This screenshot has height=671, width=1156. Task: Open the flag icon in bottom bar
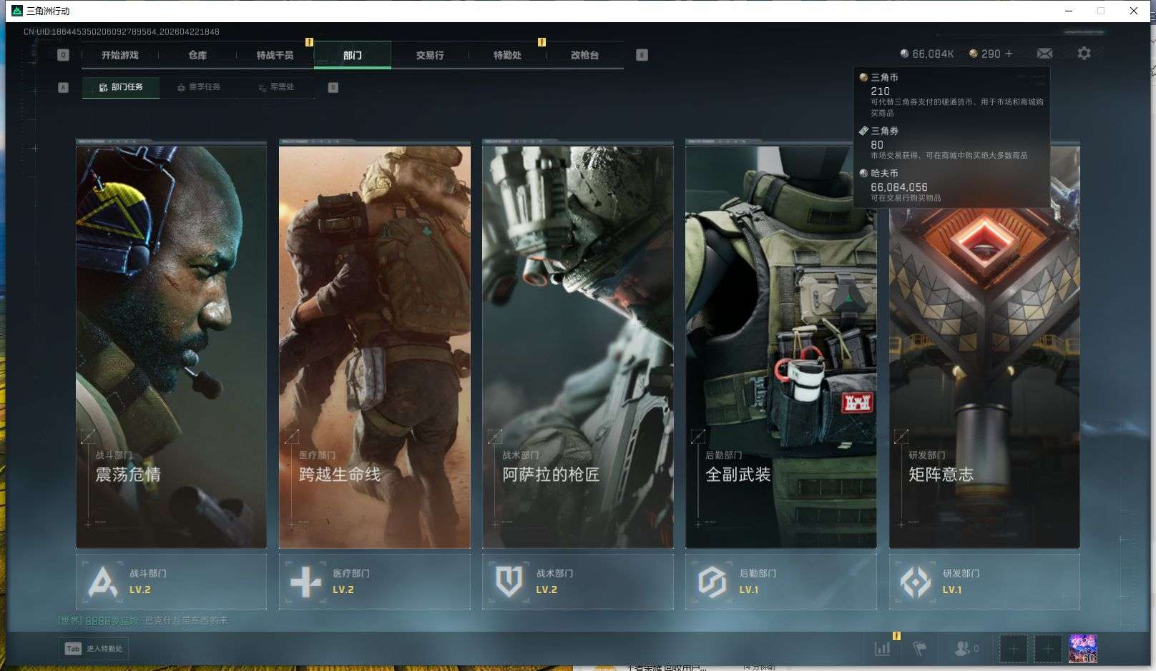pos(920,649)
